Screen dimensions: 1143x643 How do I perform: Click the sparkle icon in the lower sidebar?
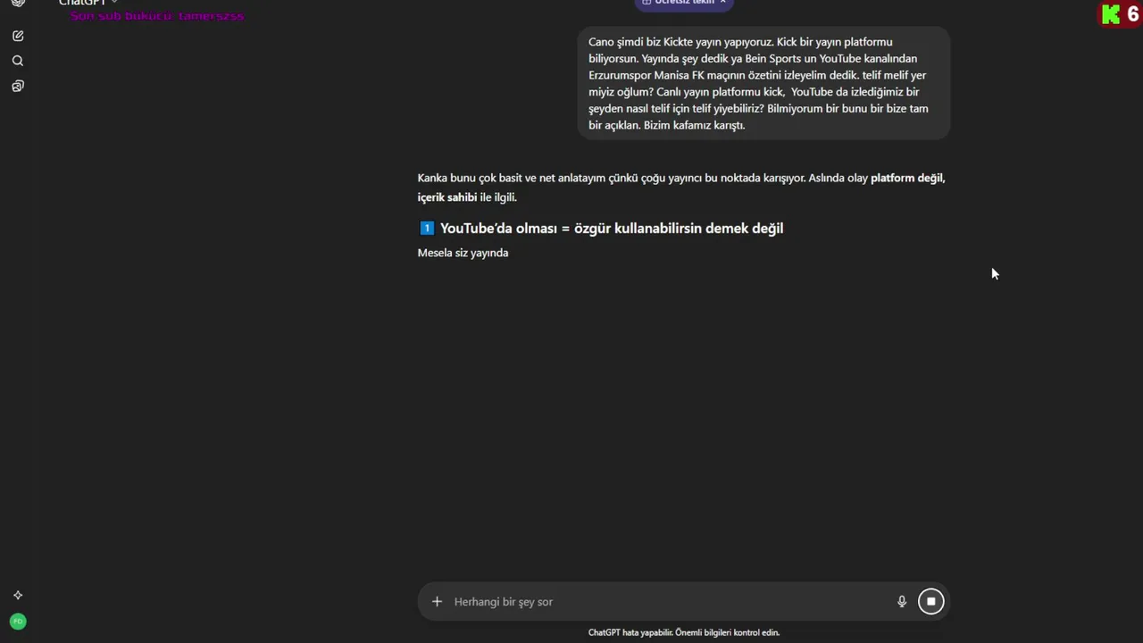[18, 595]
